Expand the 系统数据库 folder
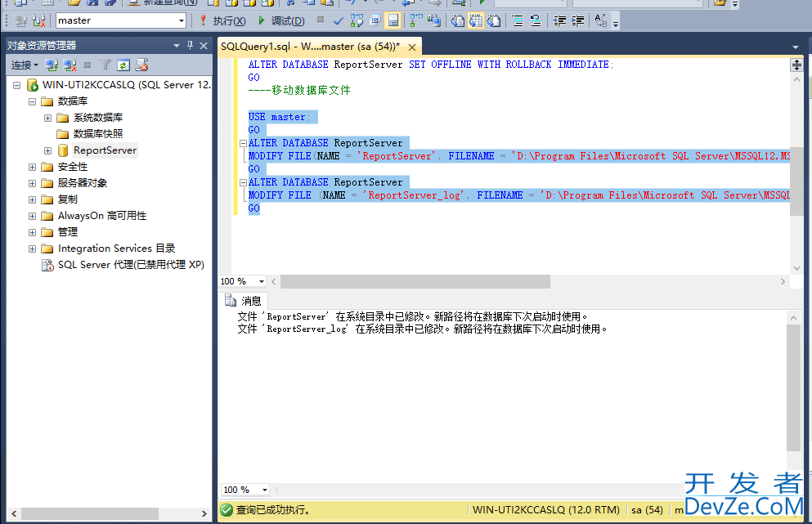The width and height of the screenshot is (812, 524). coord(47,118)
